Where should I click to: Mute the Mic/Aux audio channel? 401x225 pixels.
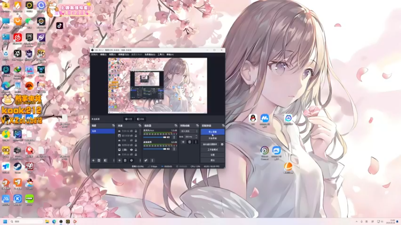pos(168,137)
